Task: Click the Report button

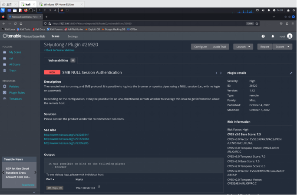Action: pos(264,47)
